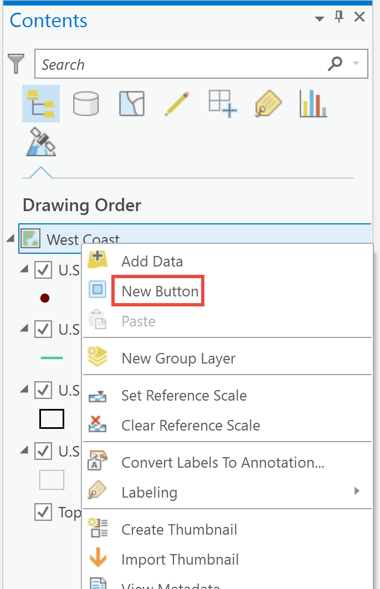Image resolution: width=380 pixels, height=589 pixels.
Task: Select the List By Drawing Order icon
Action: point(40,103)
